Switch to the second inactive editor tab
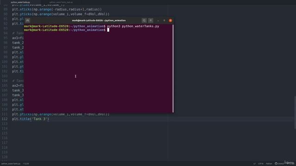Screen dimensions: 296x166 pos(61,2)
